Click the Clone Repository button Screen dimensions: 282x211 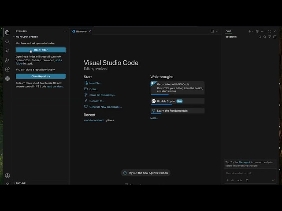pyautogui.click(x=41, y=76)
